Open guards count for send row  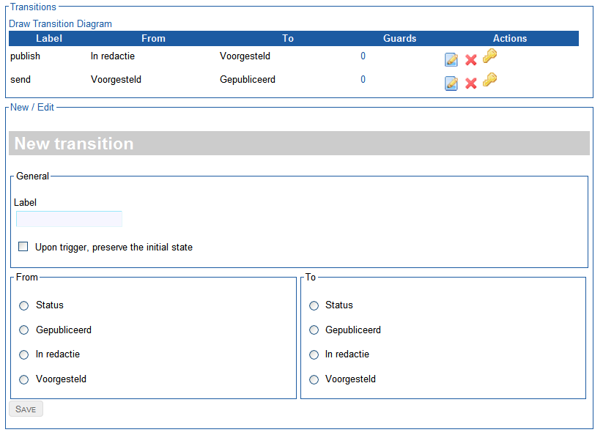(x=363, y=80)
